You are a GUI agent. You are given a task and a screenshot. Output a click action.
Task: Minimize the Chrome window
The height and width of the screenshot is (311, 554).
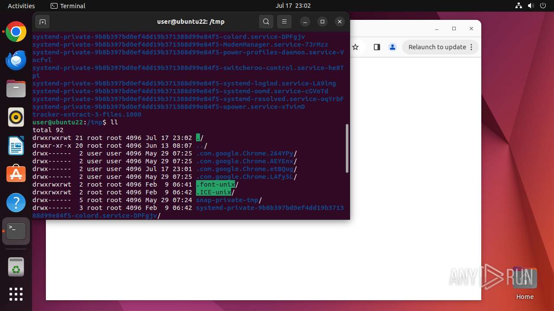(437, 29)
